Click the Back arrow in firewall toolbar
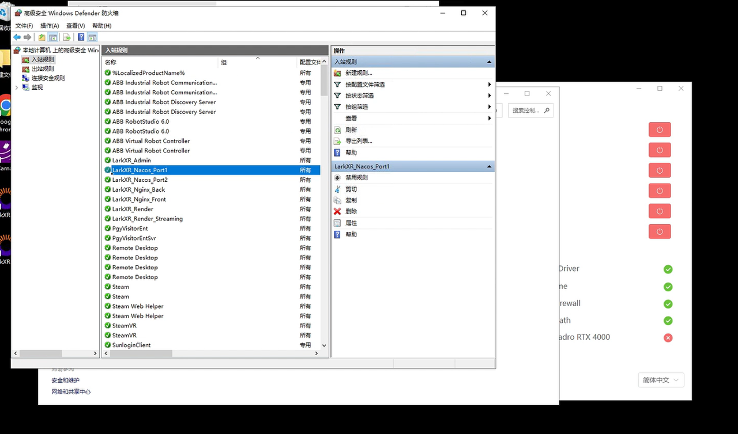The width and height of the screenshot is (738, 434). pyautogui.click(x=17, y=37)
